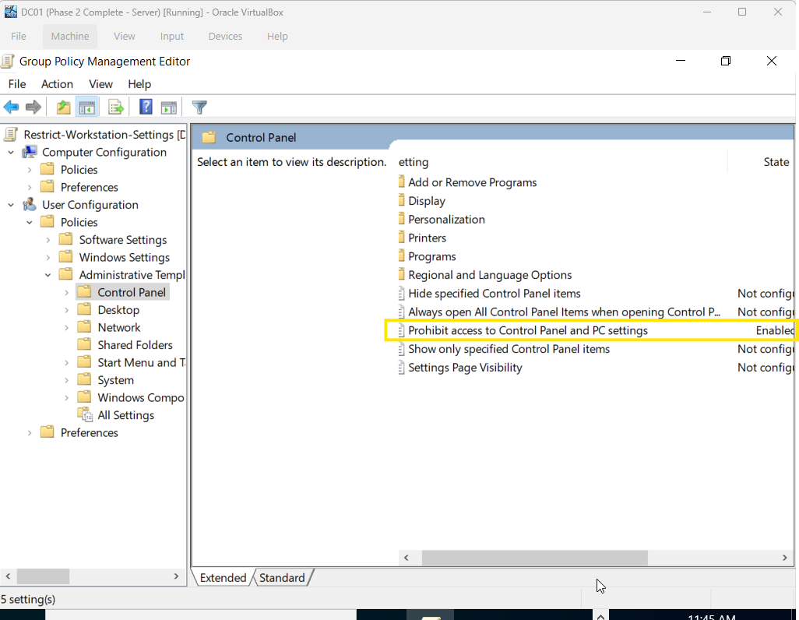Select Show only specified Control Panel items
Viewport: 799px width, 620px height.
pyautogui.click(x=509, y=349)
